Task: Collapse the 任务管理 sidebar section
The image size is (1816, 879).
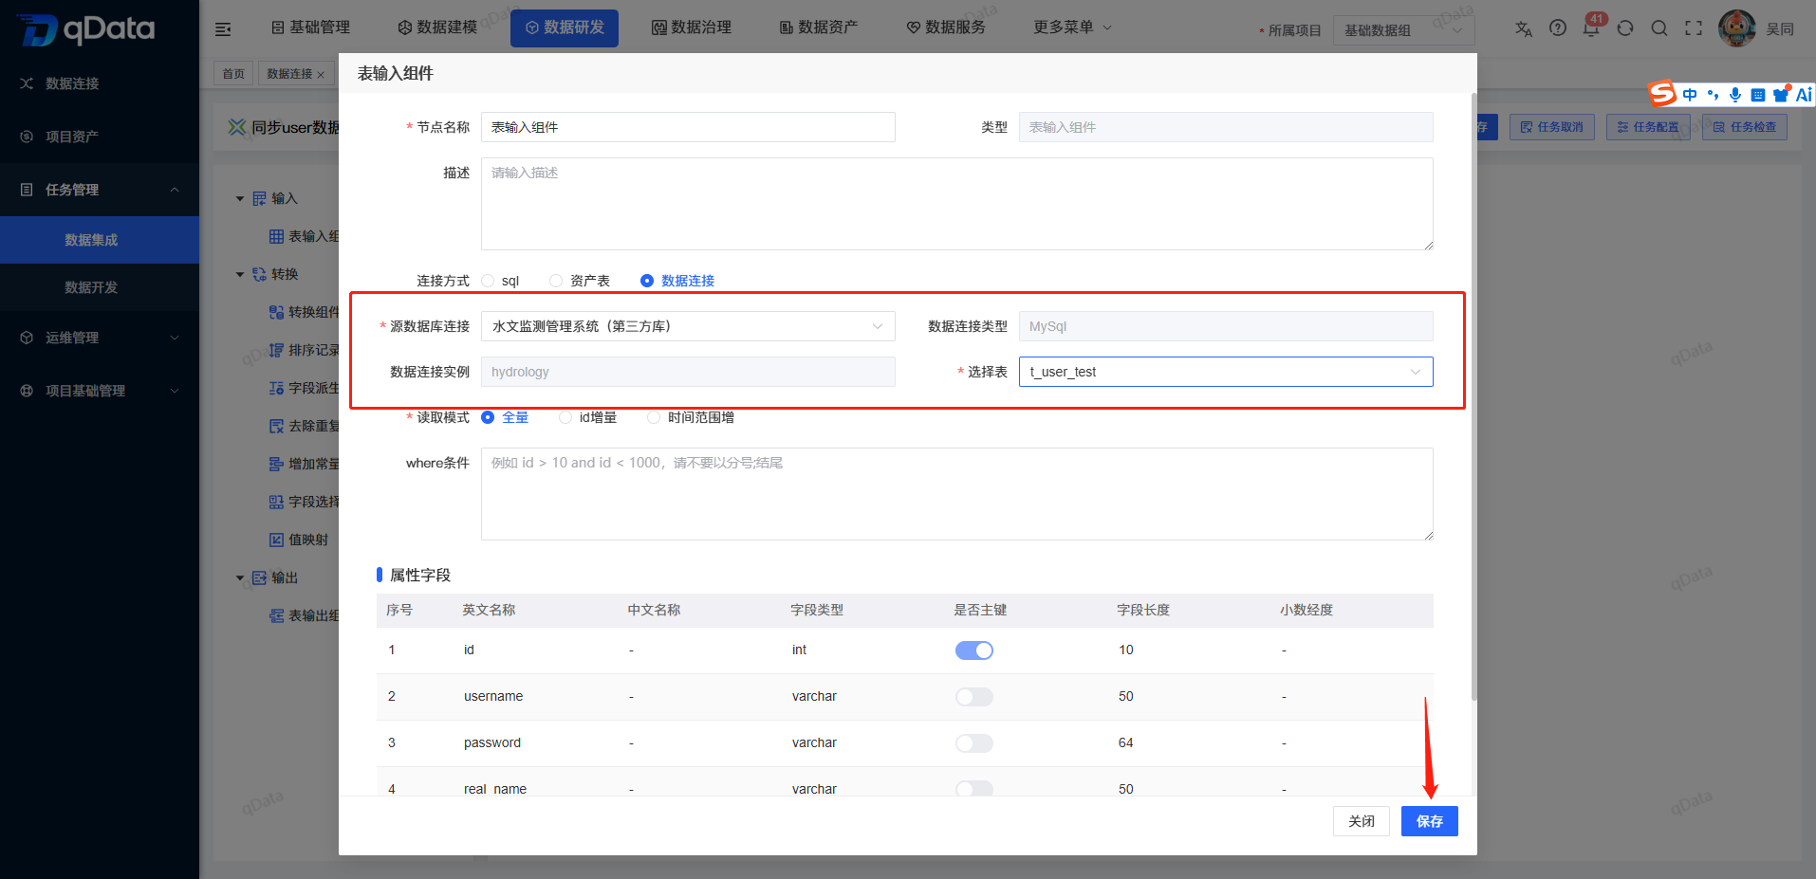Action: [100, 190]
